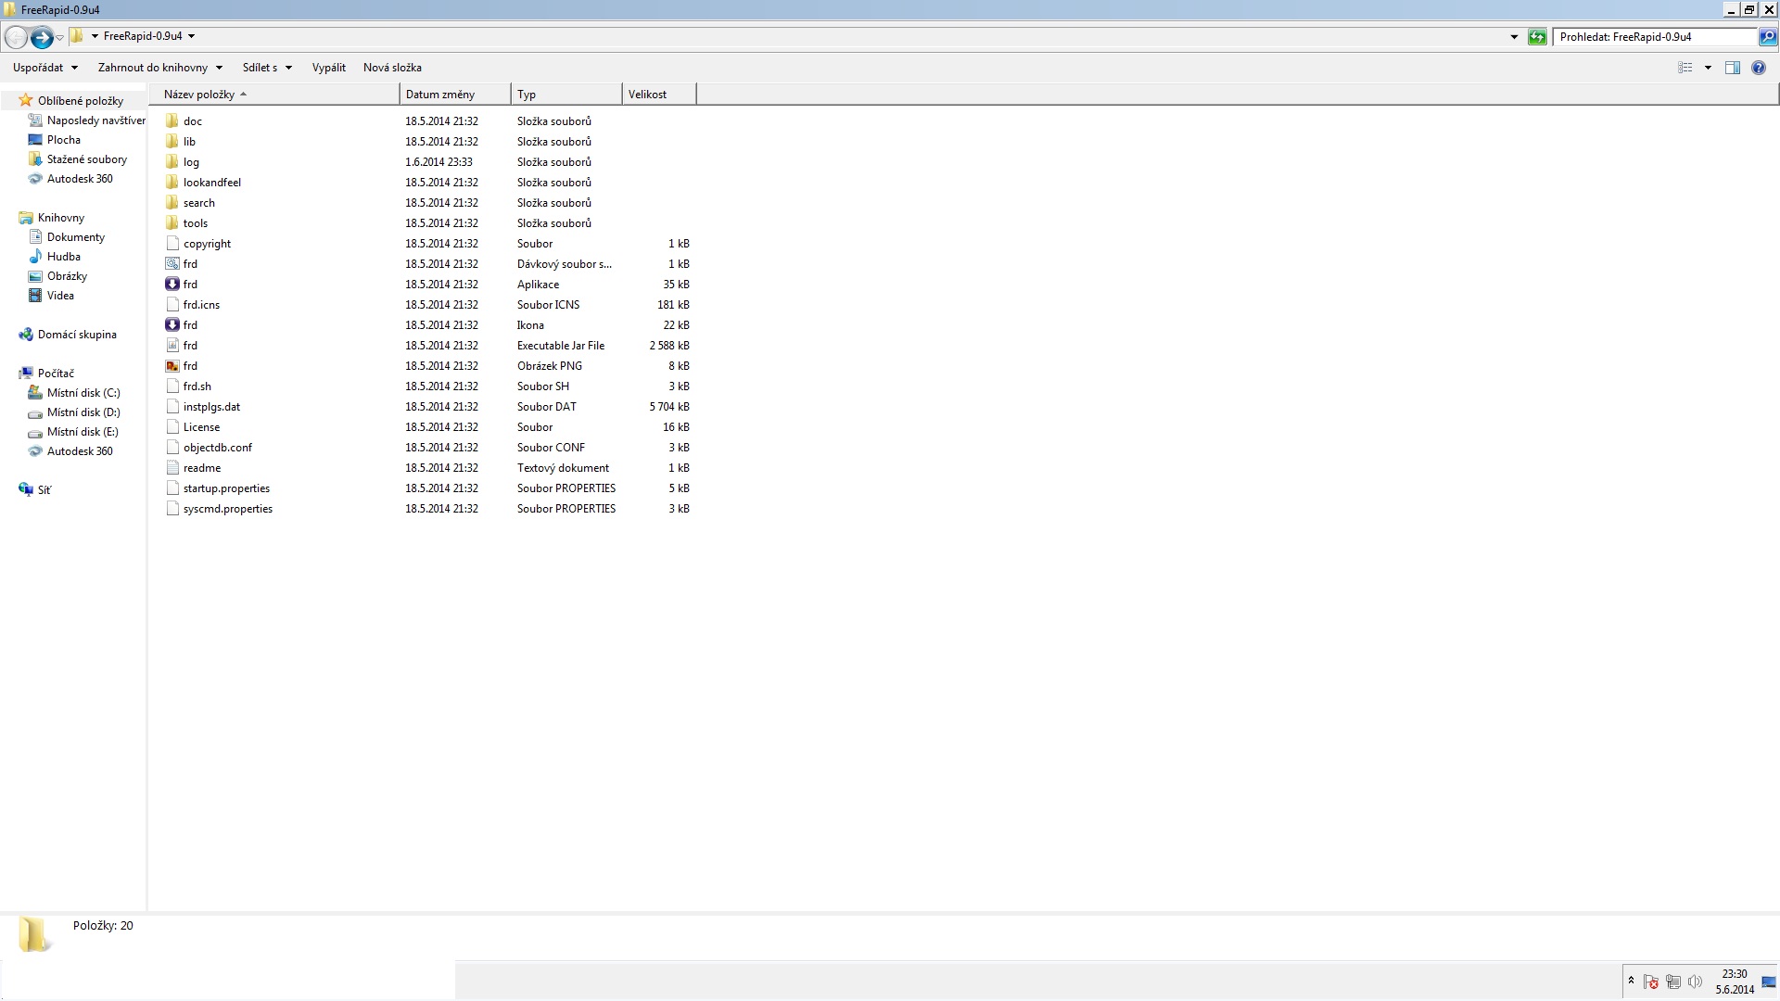Click the change view icon
This screenshot has width=1780, height=1001.
[1685, 68]
